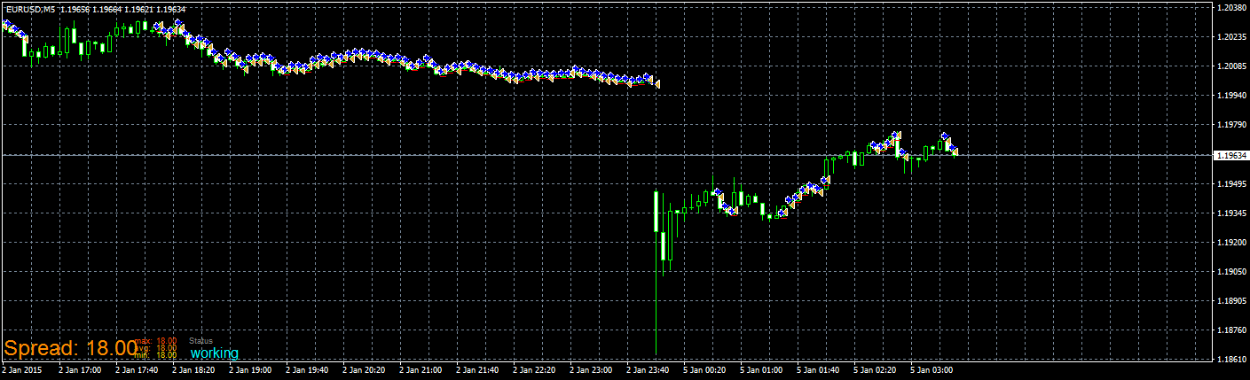Click the red max: 18.00 spread value

coord(156,341)
